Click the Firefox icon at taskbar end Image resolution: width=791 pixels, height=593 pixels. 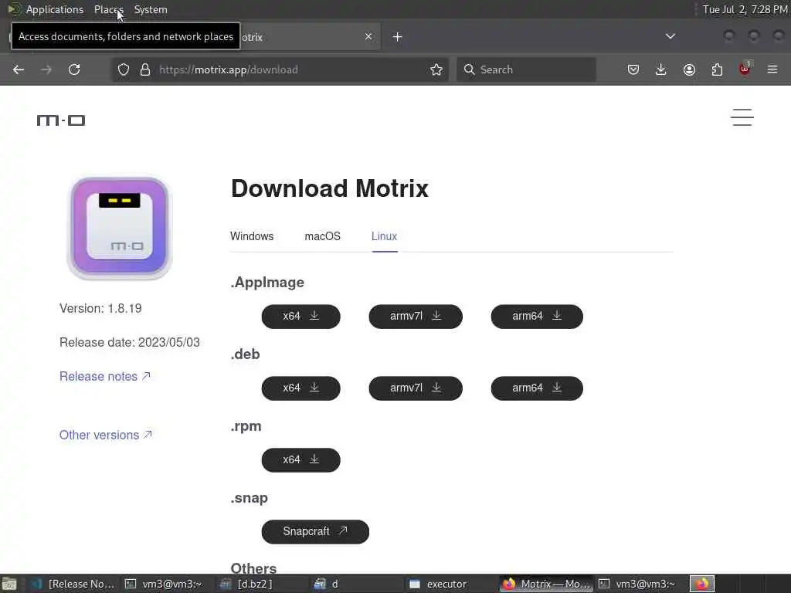point(702,584)
